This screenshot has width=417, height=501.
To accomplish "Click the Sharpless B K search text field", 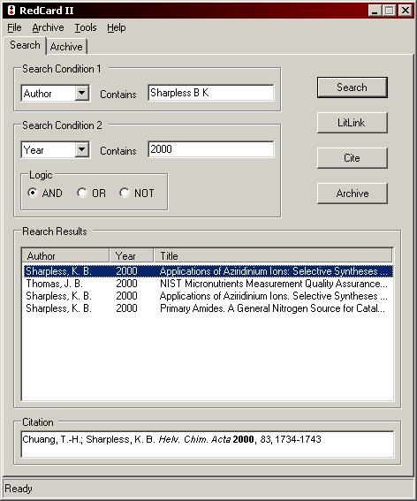I will point(211,93).
